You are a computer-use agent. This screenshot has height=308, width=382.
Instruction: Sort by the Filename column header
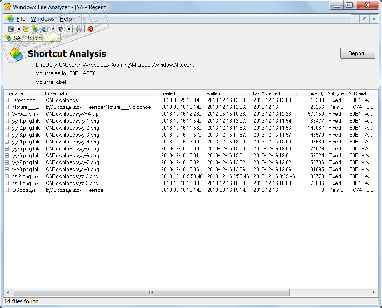(x=23, y=93)
